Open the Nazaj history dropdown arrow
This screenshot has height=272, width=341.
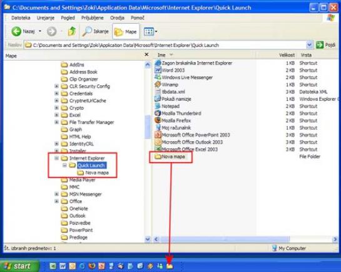pos(40,31)
